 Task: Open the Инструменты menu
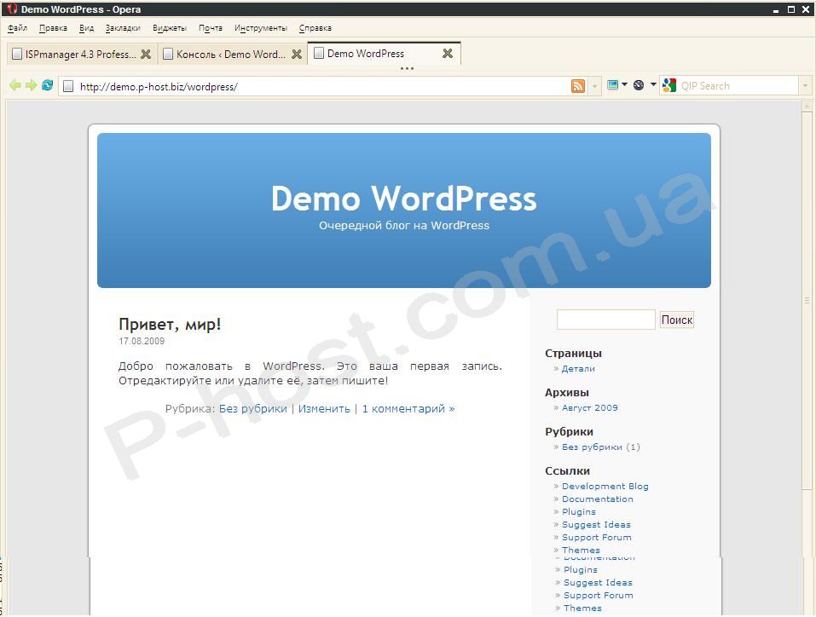pyautogui.click(x=261, y=28)
